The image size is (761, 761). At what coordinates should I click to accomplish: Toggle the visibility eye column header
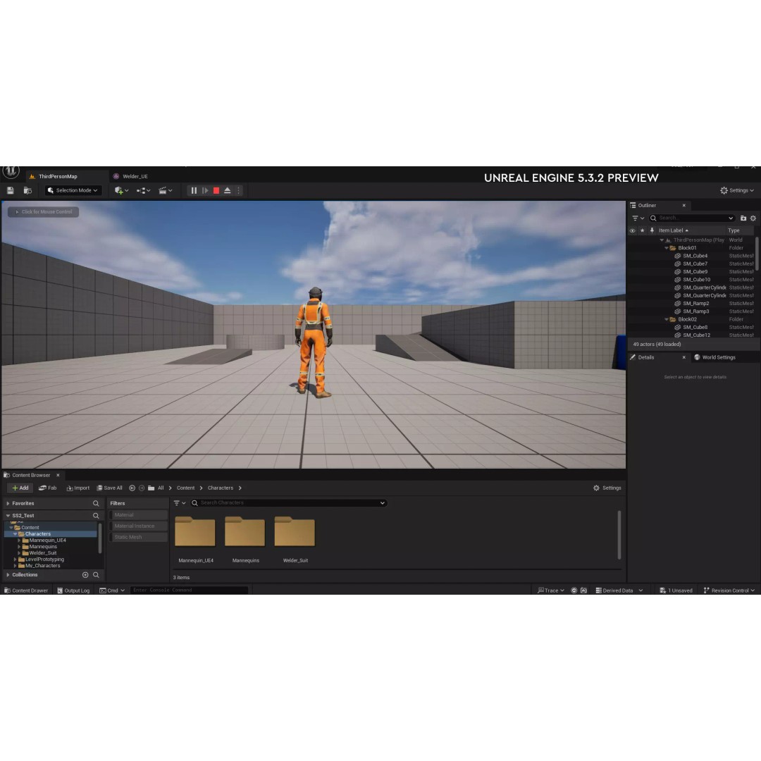point(632,231)
